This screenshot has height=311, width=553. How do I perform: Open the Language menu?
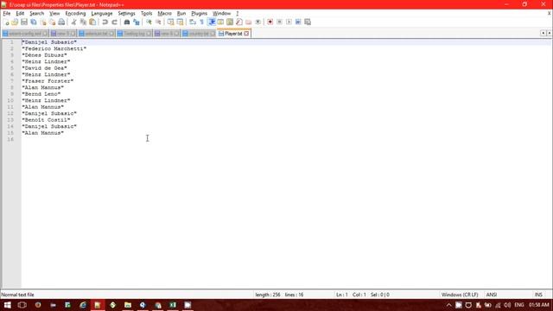point(102,14)
